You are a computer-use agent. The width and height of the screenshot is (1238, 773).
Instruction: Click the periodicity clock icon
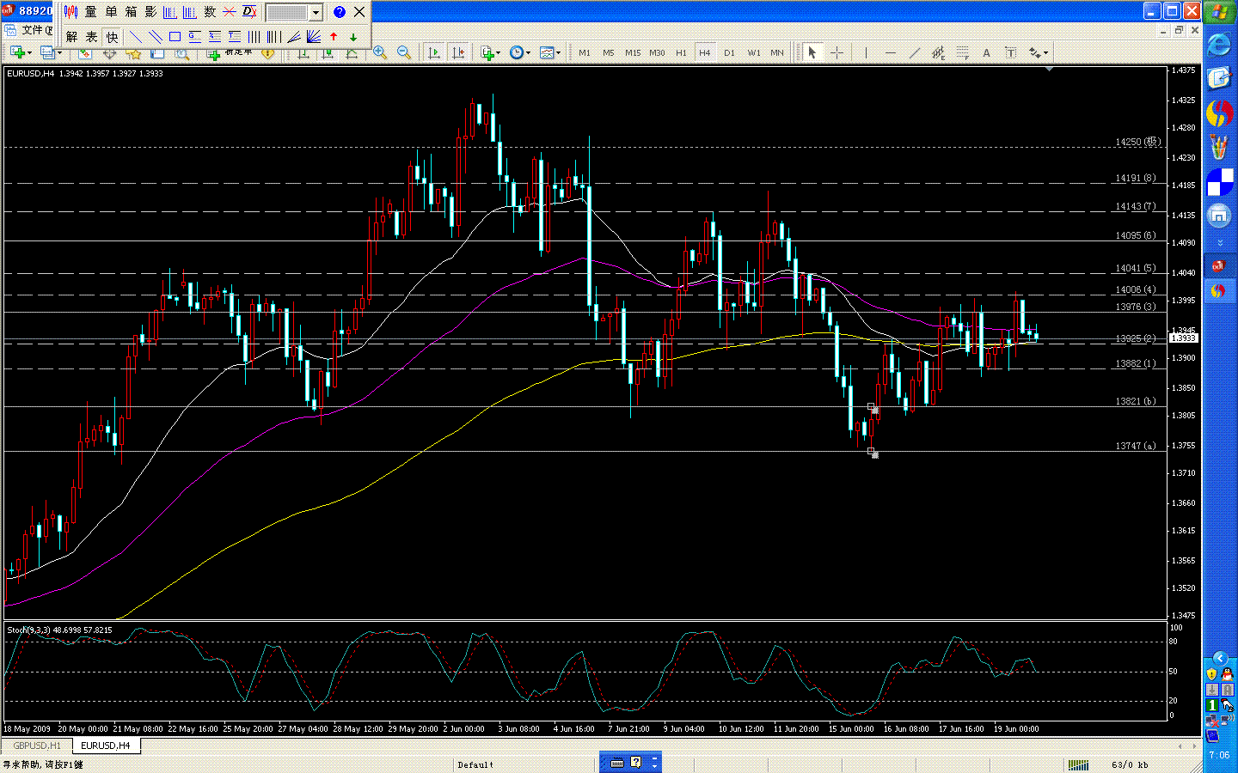(x=516, y=53)
